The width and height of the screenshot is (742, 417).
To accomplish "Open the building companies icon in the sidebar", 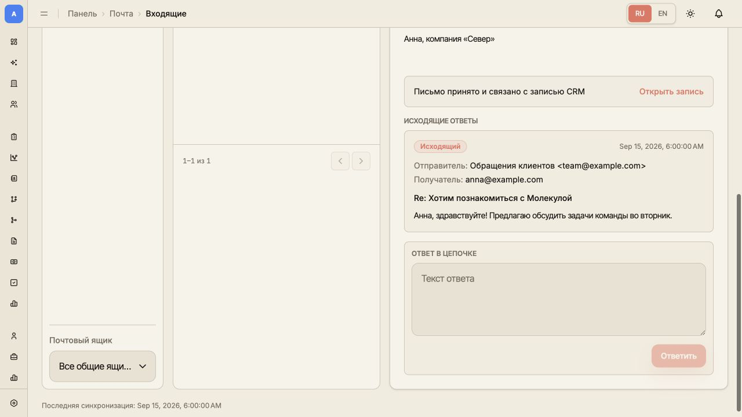I will (14, 83).
